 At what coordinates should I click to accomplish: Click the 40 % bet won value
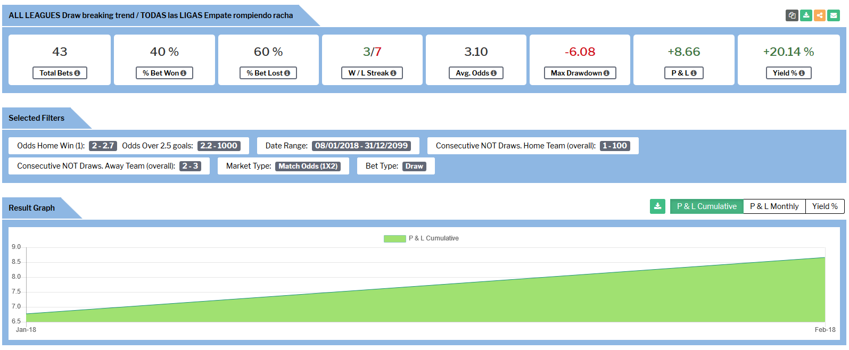(x=164, y=52)
